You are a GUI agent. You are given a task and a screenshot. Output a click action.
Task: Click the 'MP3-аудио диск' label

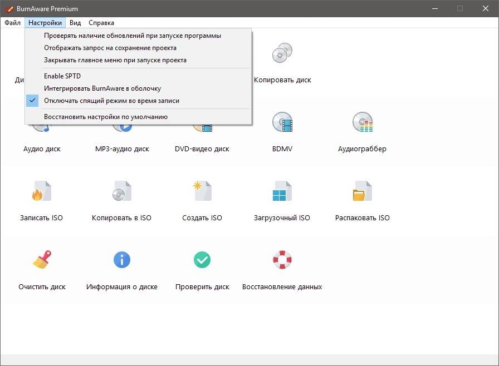(x=122, y=149)
